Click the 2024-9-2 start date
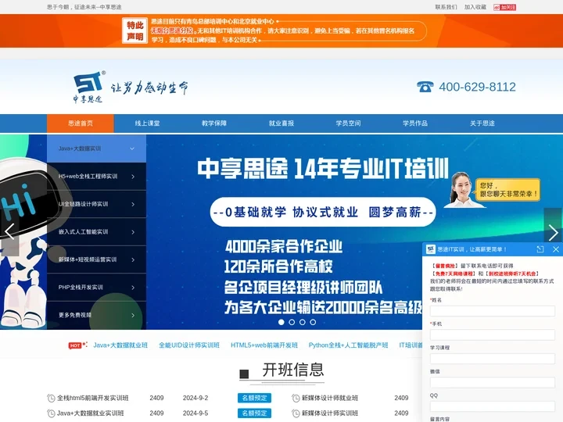This screenshot has height=422, width=563. (195, 398)
